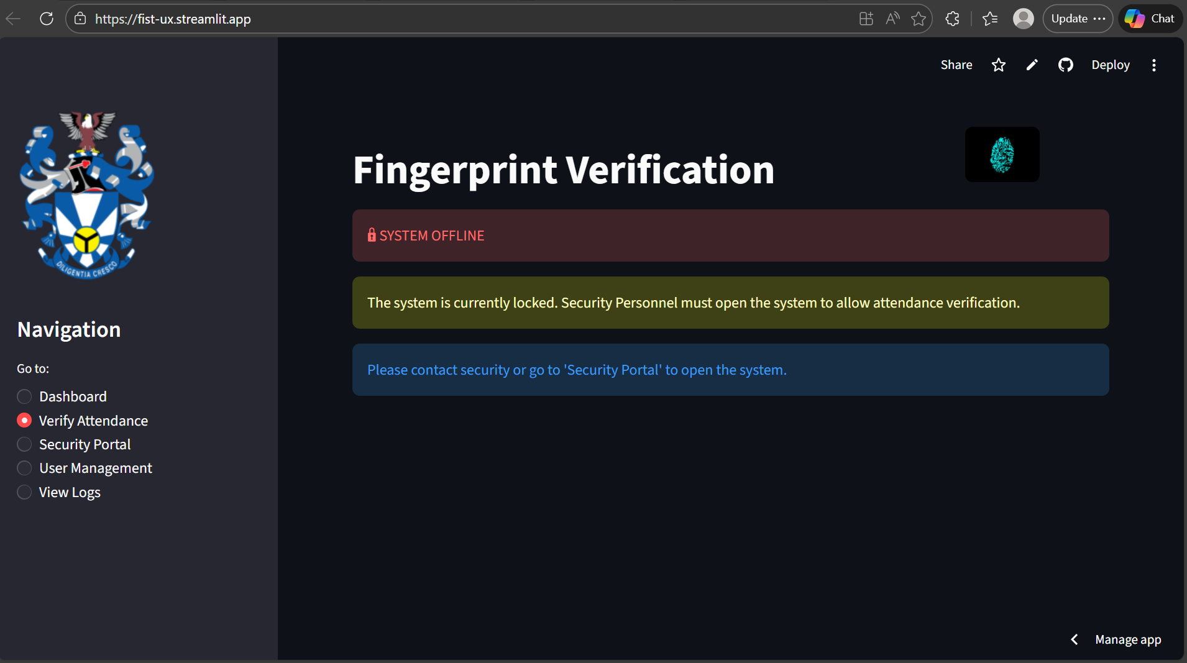Expand the Manage app panel chevron
The width and height of the screenshot is (1187, 663).
point(1074,639)
